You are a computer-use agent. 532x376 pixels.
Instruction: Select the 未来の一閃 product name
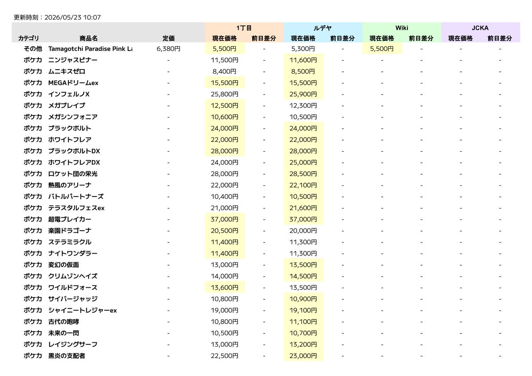63,333
